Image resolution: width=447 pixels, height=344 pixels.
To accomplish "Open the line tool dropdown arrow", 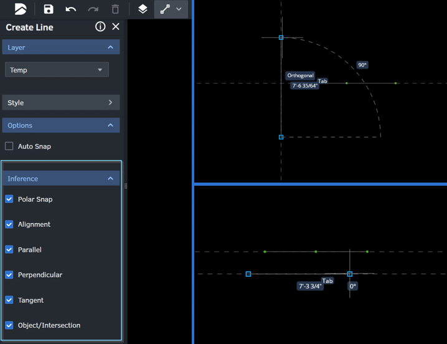I will pyautogui.click(x=179, y=9).
